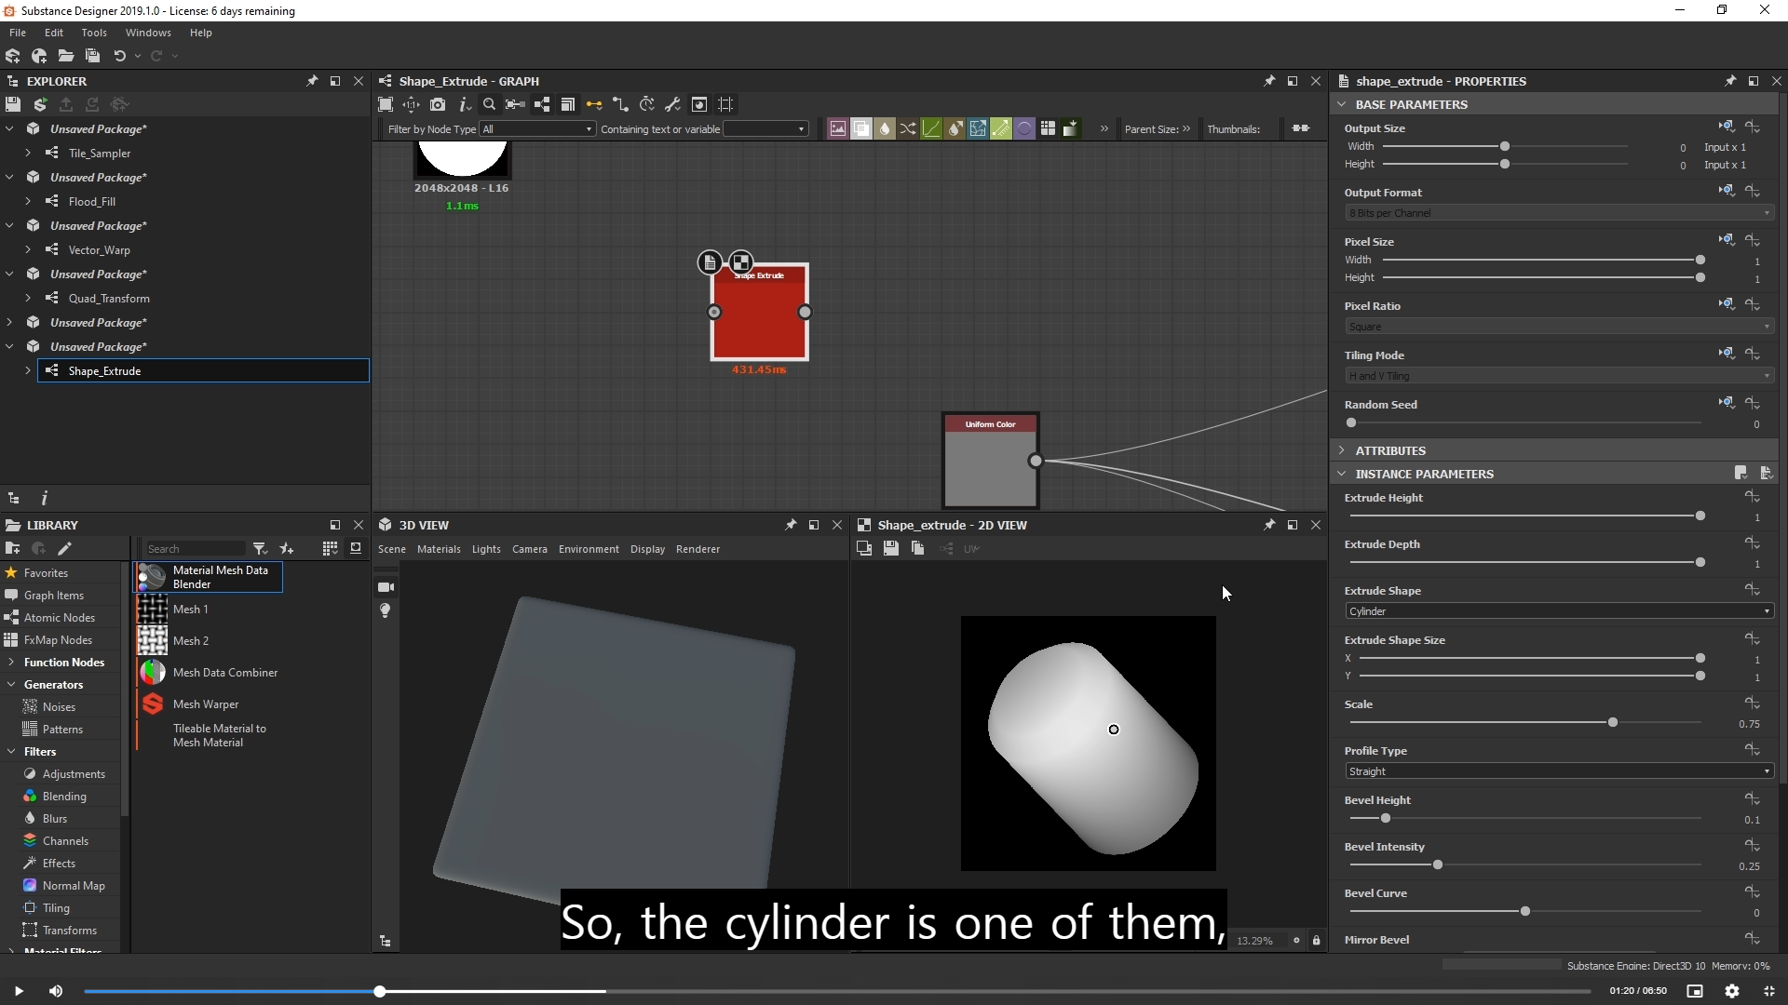
Task: Toggle the 2D view zoom lock icon
Action: tap(1316, 941)
